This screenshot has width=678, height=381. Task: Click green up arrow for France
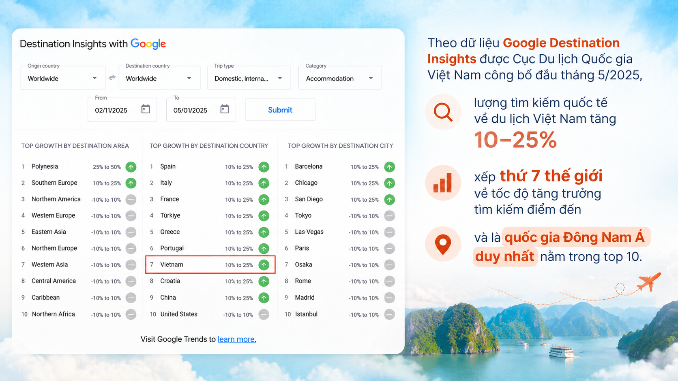264,200
